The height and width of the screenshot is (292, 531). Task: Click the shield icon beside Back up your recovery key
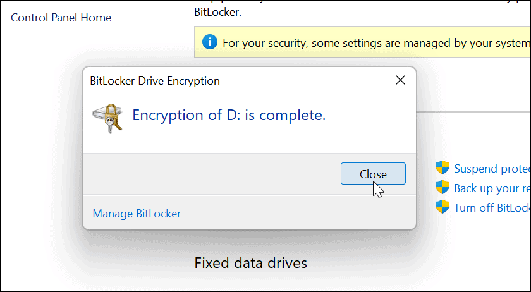coord(442,187)
